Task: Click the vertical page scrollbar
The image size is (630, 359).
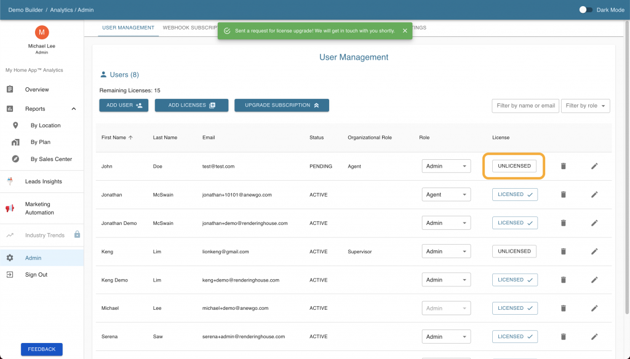Action: (627, 167)
